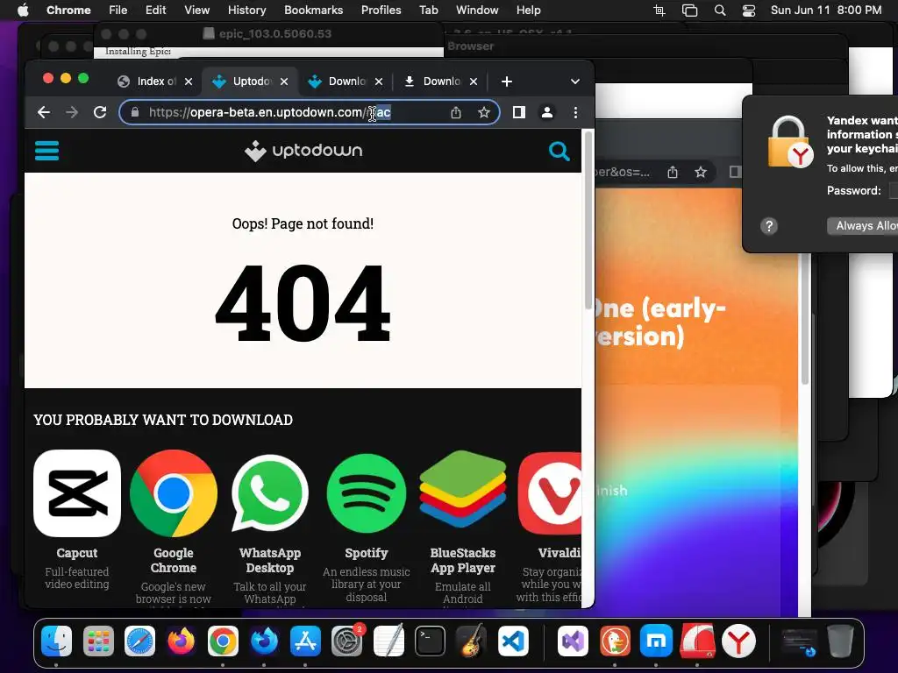The image size is (898, 673).
Task: Click the Spotlight search icon in menu bar
Action: pyautogui.click(x=720, y=11)
